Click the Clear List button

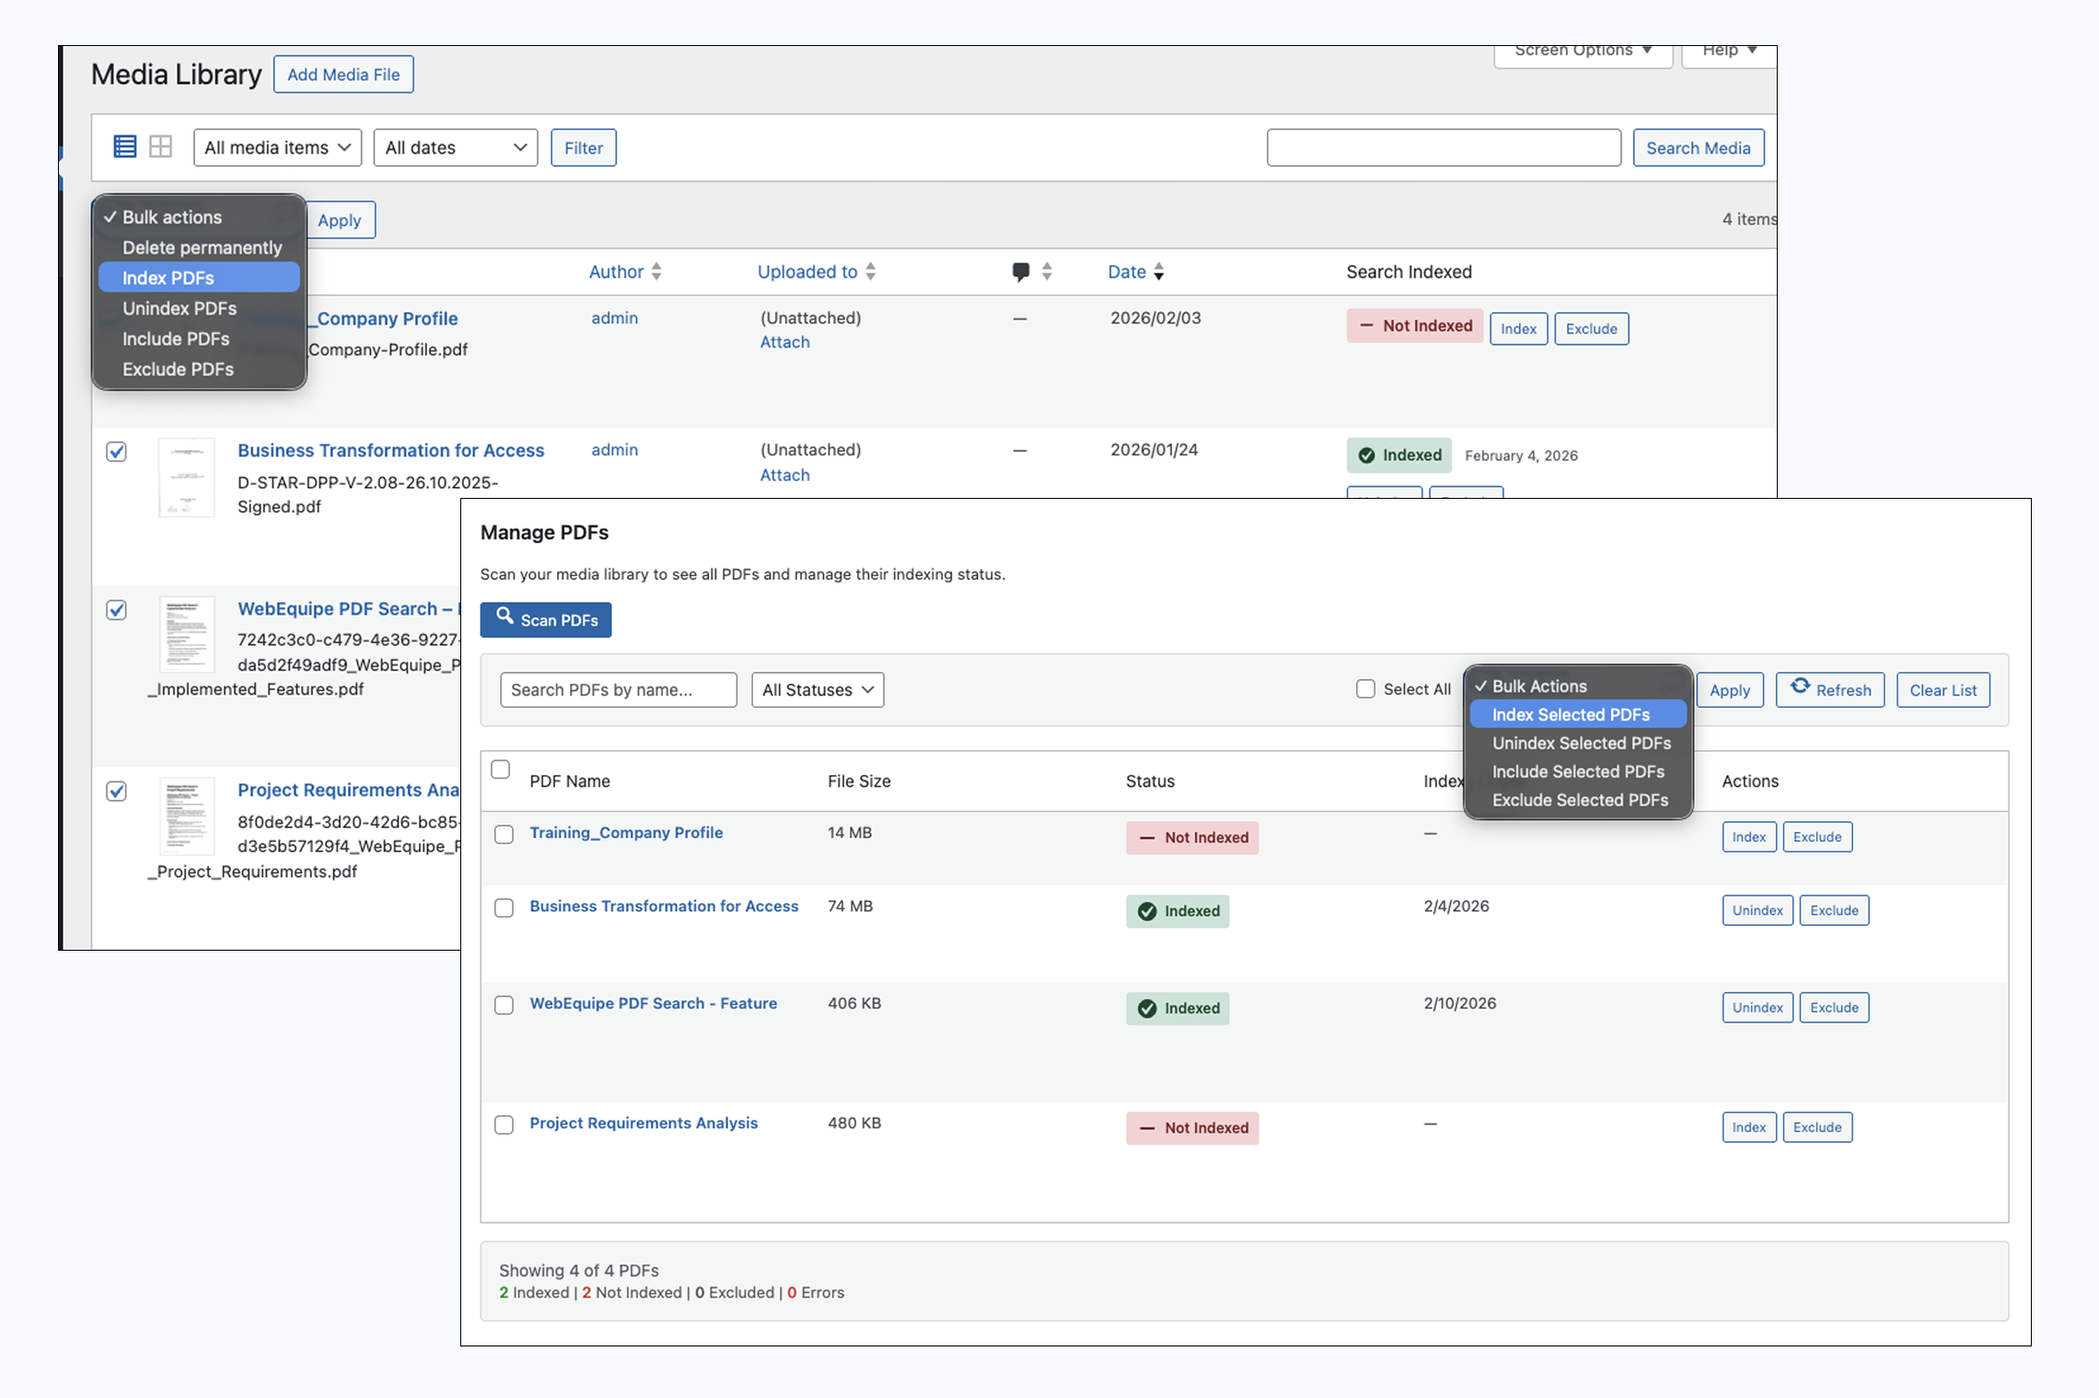click(1942, 689)
